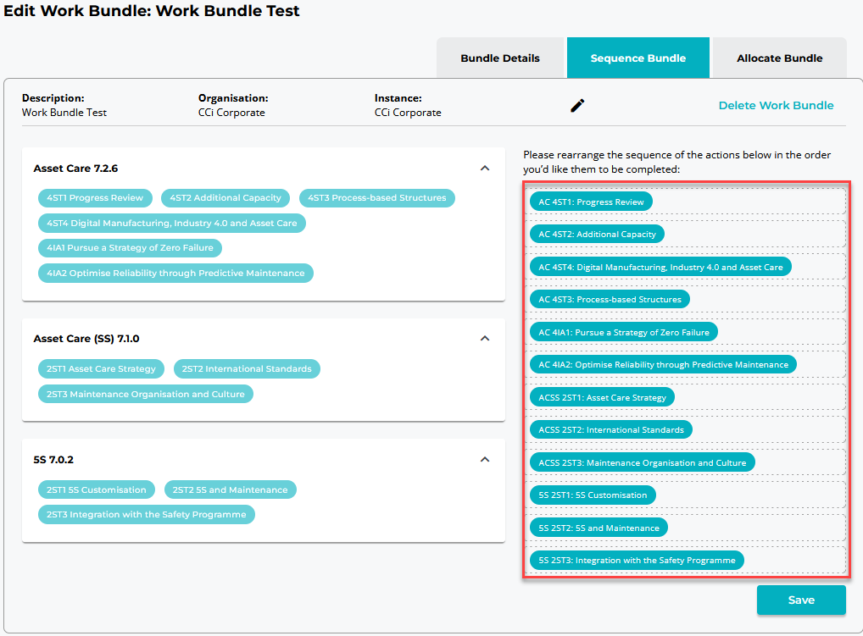Click the pencil edit icon
This screenshot has width=863, height=636.
577,106
